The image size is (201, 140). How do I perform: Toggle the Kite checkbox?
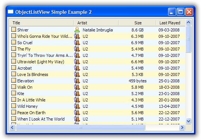coord(13,93)
